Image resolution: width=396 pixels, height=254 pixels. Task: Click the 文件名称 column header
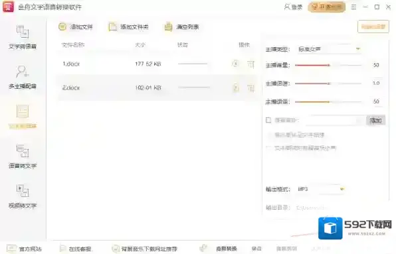coord(73,45)
